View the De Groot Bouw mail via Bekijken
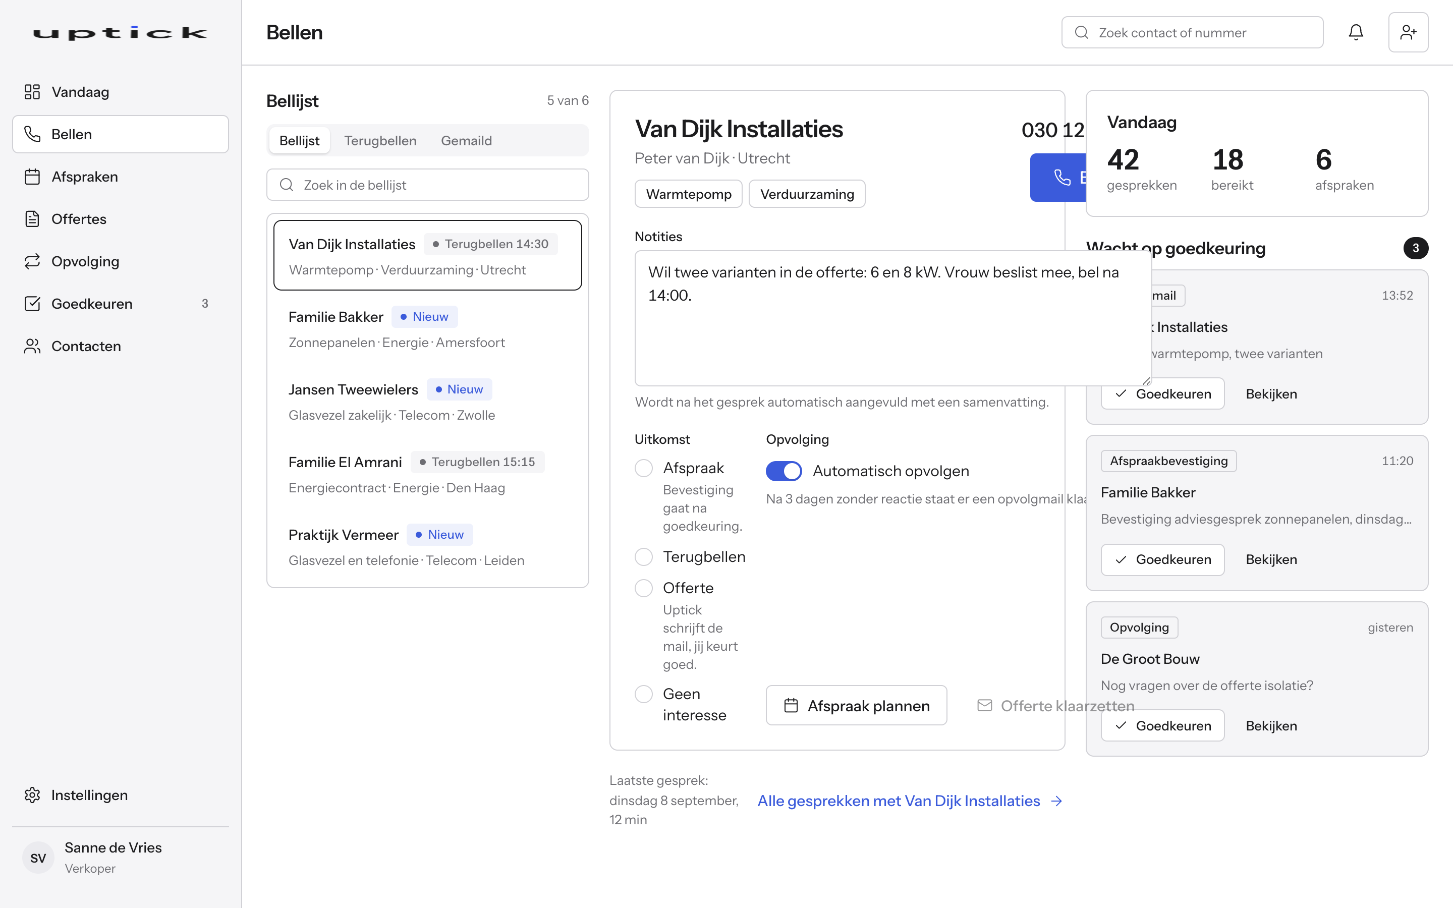Image resolution: width=1453 pixels, height=908 pixels. pos(1271,725)
